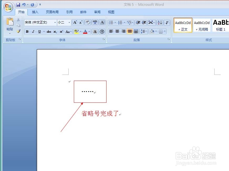This screenshot has height=171, width=229.
Task: Copy selection with the copy icon
Action: point(18,25)
